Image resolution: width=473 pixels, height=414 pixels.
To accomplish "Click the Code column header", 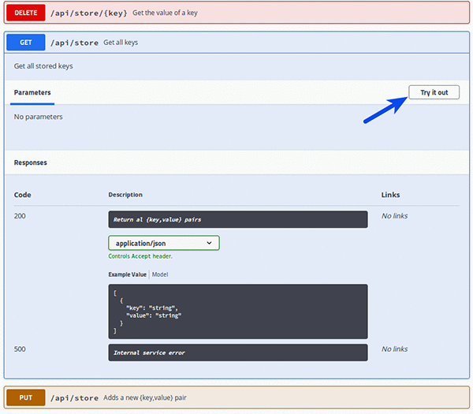I will [x=22, y=195].
